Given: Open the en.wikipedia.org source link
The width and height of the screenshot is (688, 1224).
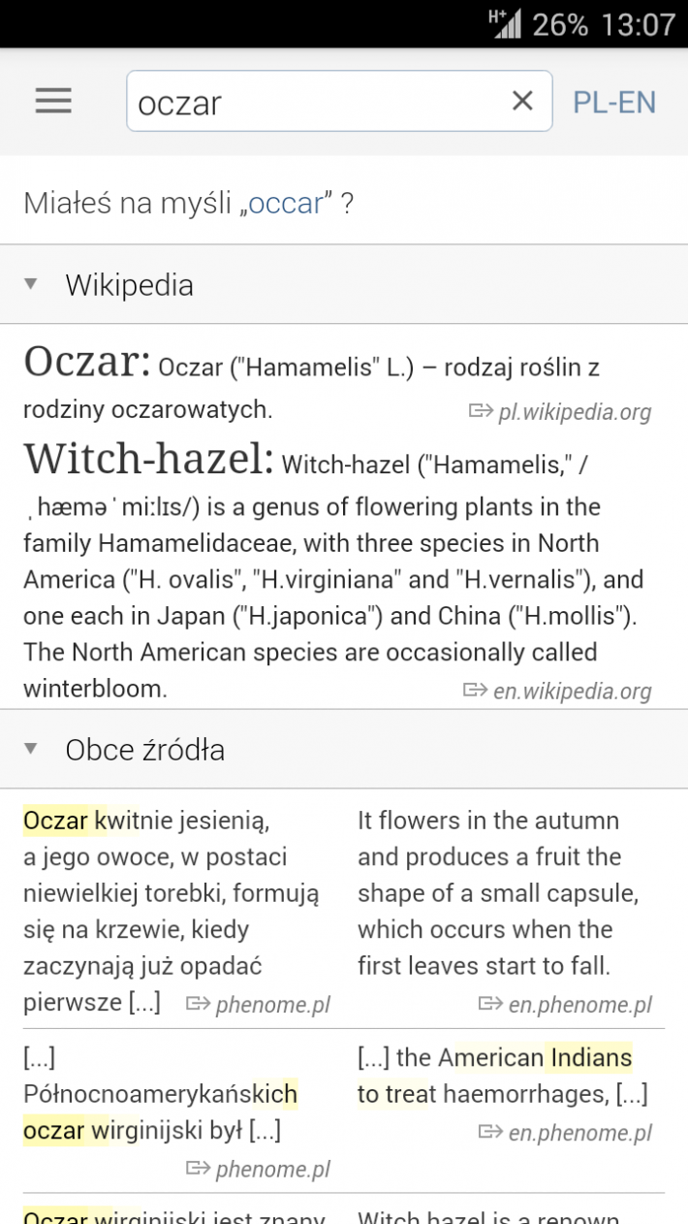Looking at the screenshot, I should [573, 691].
